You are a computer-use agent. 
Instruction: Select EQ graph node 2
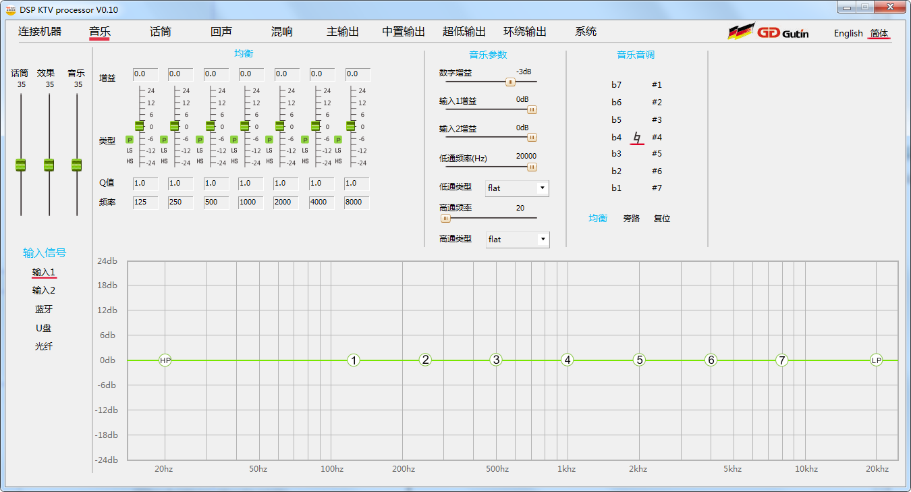click(x=425, y=360)
